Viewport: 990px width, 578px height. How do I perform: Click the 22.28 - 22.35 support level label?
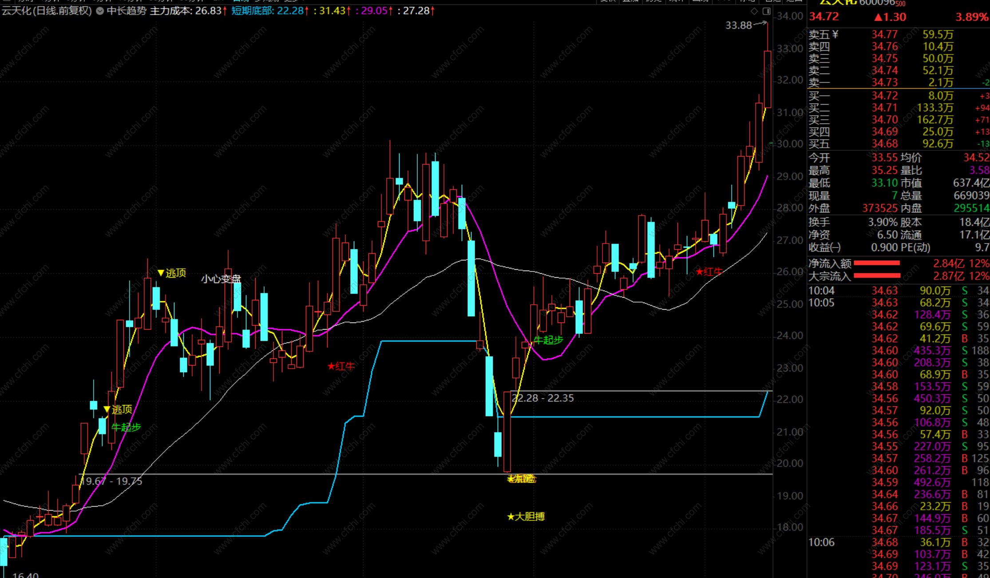(543, 398)
